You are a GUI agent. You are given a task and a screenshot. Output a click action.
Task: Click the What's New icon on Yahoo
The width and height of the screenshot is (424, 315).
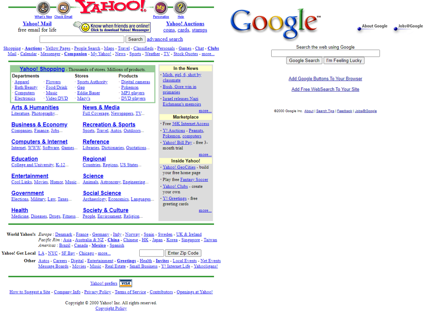tap(43, 8)
